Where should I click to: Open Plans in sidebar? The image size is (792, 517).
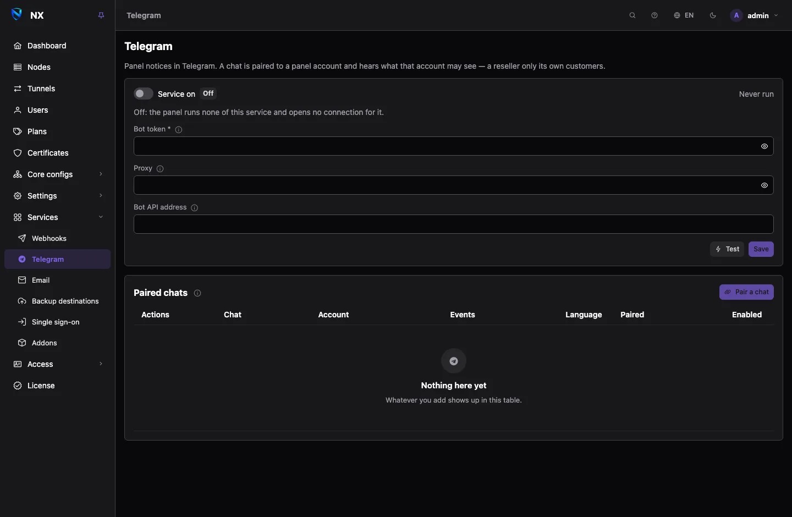click(58, 131)
